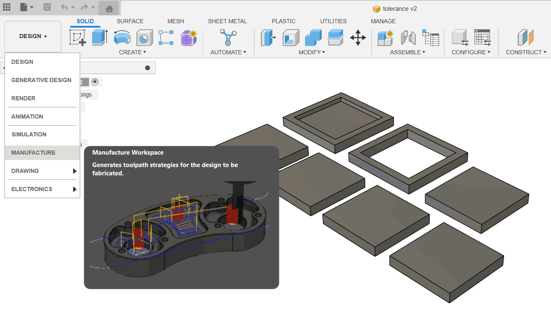Choose MANUFACTURE workspace
Image resolution: width=551 pixels, height=313 pixels.
[42, 153]
